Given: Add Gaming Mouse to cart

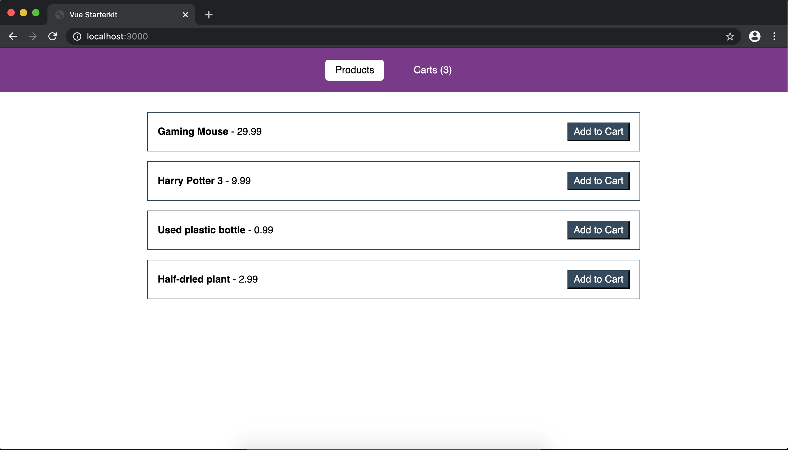Looking at the screenshot, I should click(598, 132).
